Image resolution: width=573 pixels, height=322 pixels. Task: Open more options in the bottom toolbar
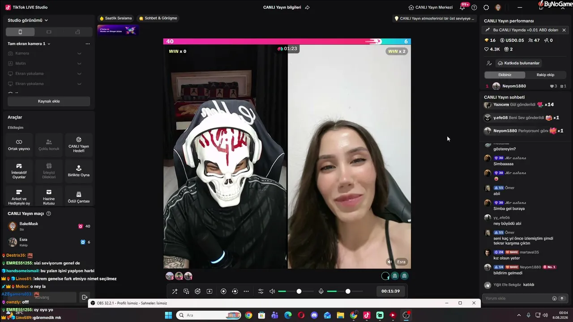point(246,292)
